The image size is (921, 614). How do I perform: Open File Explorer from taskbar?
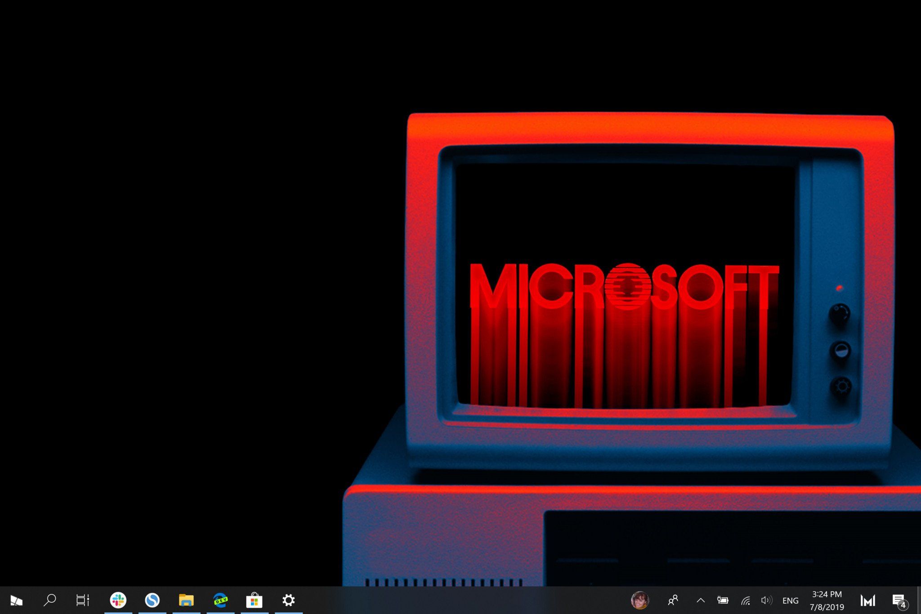point(186,600)
